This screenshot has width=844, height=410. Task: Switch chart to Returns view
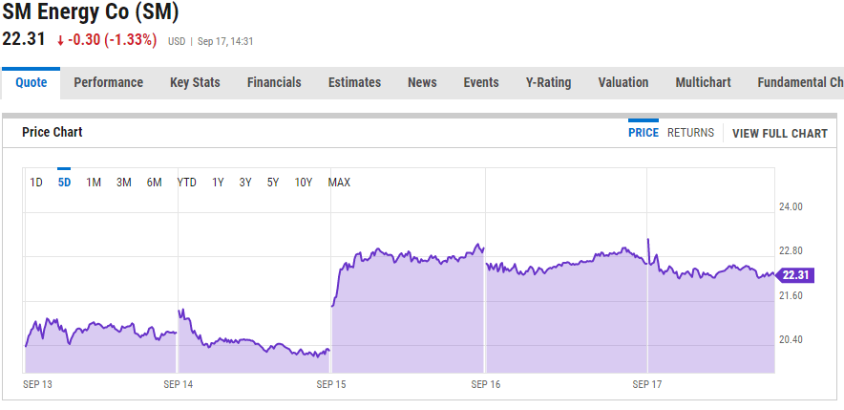pyautogui.click(x=690, y=133)
